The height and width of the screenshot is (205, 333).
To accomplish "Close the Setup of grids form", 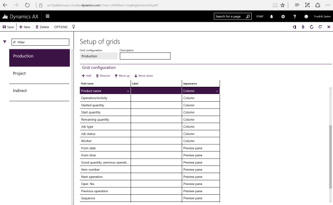I will coord(329,27).
